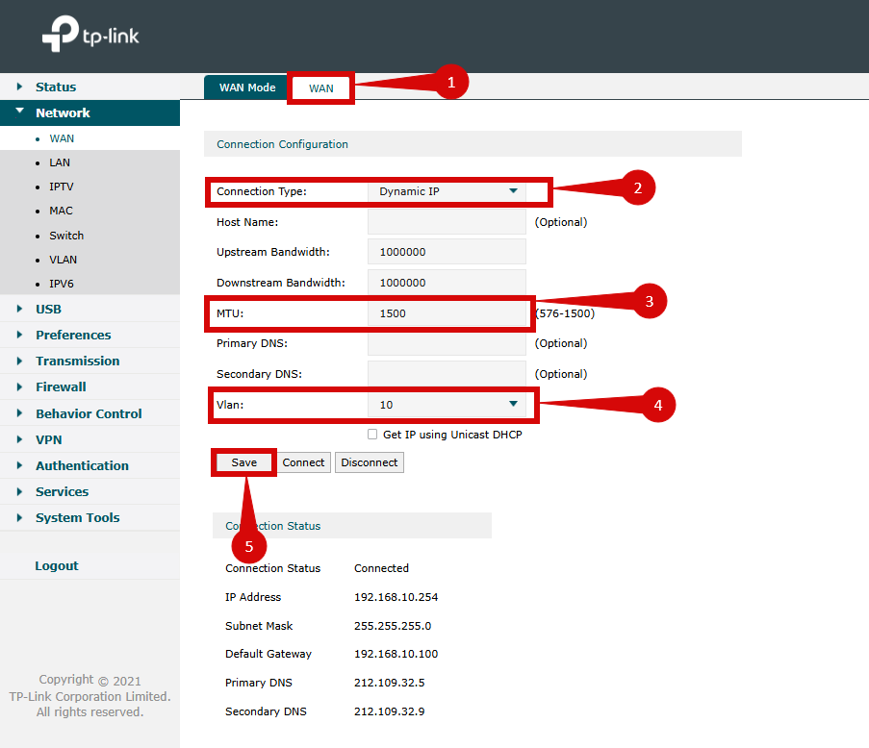Image resolution: width=869 pixels, height=748 pixels.
Task: Open the Vlan dropdown
Action: [x=447, y=405]
